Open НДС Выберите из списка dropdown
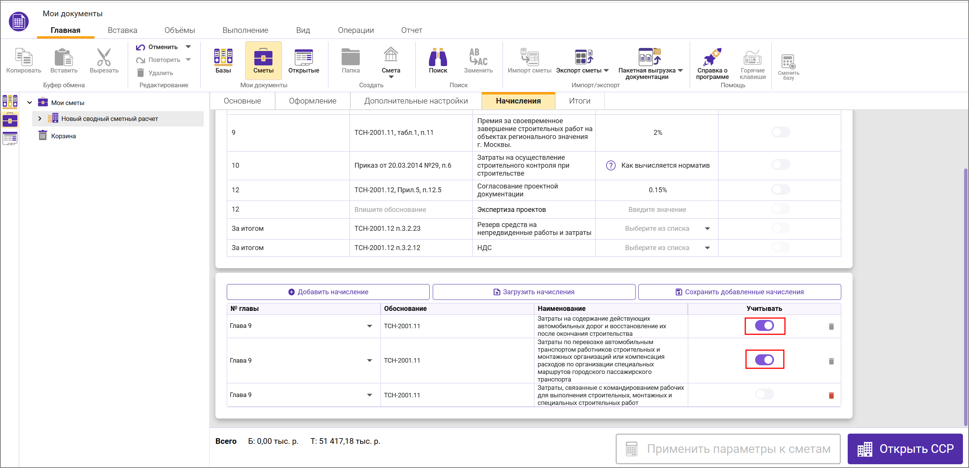This screenshot has height=468, width=969. point(707,248)
